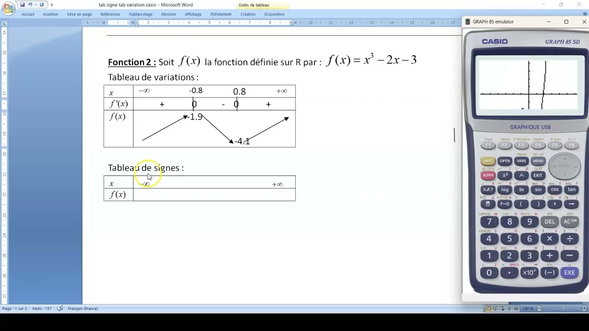This screenshot has height=331, width=589.
Task: Click the yellow SHIFT key on calculator
Action: (x=488, y=161)
